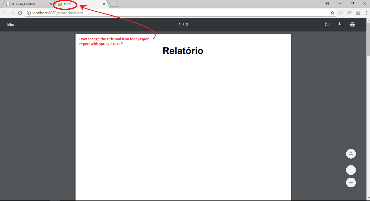
Task: Navigate back with the back arrow
Action: (5, 12)
